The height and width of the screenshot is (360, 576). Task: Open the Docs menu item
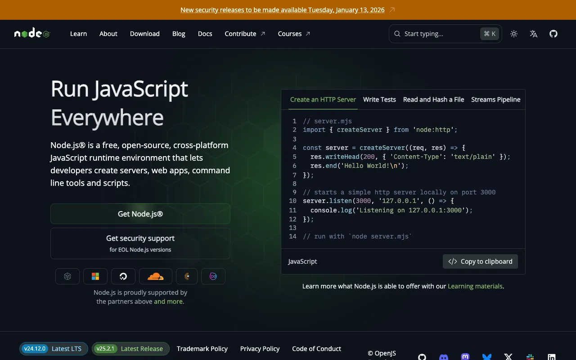click(x=205, y=33)
